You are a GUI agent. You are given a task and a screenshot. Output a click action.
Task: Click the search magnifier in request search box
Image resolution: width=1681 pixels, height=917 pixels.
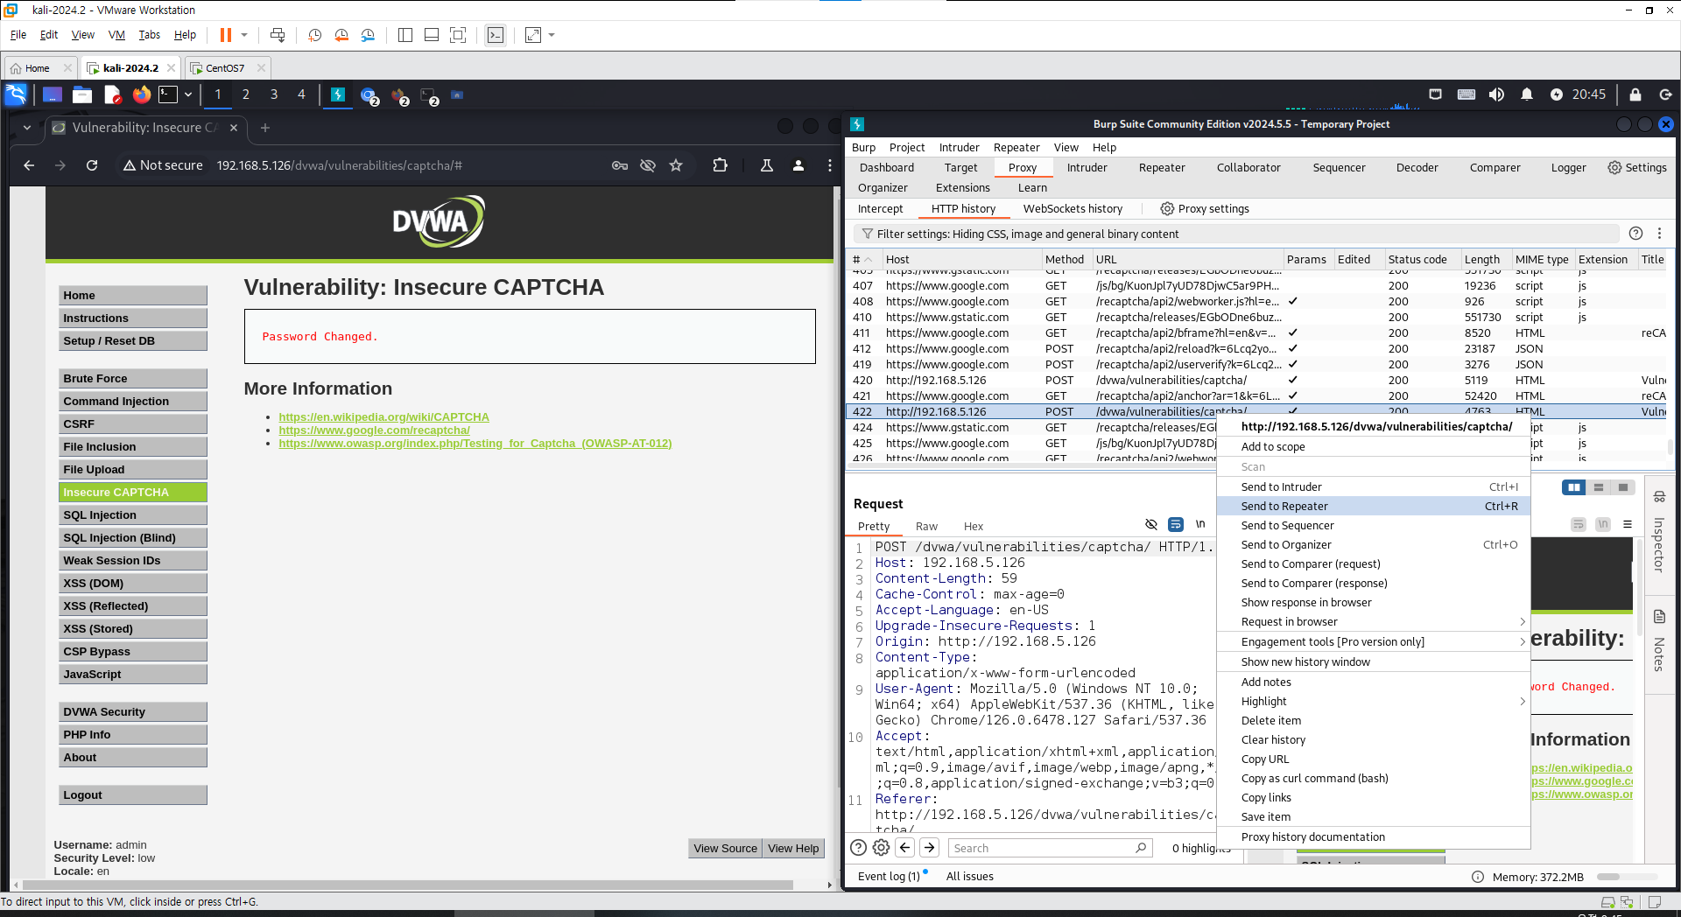click(x=1141, y=848)
